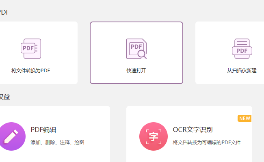Click the NEW badge on OCR card
264x162 pixels.
point(245,119)
